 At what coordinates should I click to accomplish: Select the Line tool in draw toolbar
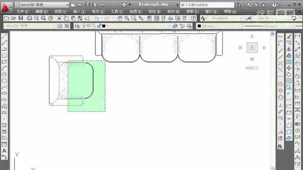point(4,36)
